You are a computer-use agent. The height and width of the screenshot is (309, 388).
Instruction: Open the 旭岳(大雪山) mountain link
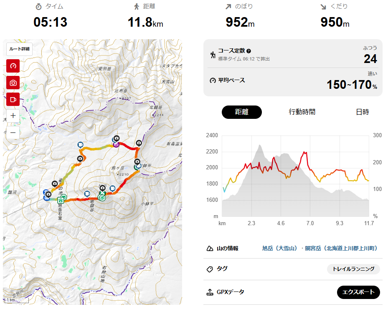pos(279,248)
